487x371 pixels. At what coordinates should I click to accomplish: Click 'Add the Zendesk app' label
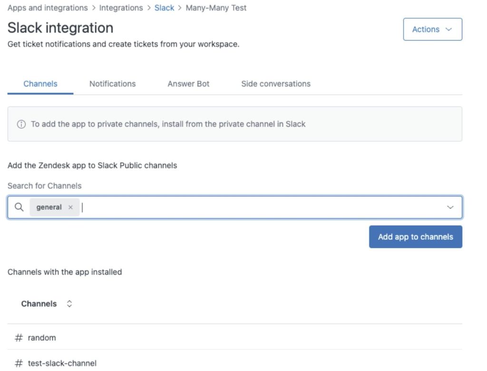tap(92, 165)
